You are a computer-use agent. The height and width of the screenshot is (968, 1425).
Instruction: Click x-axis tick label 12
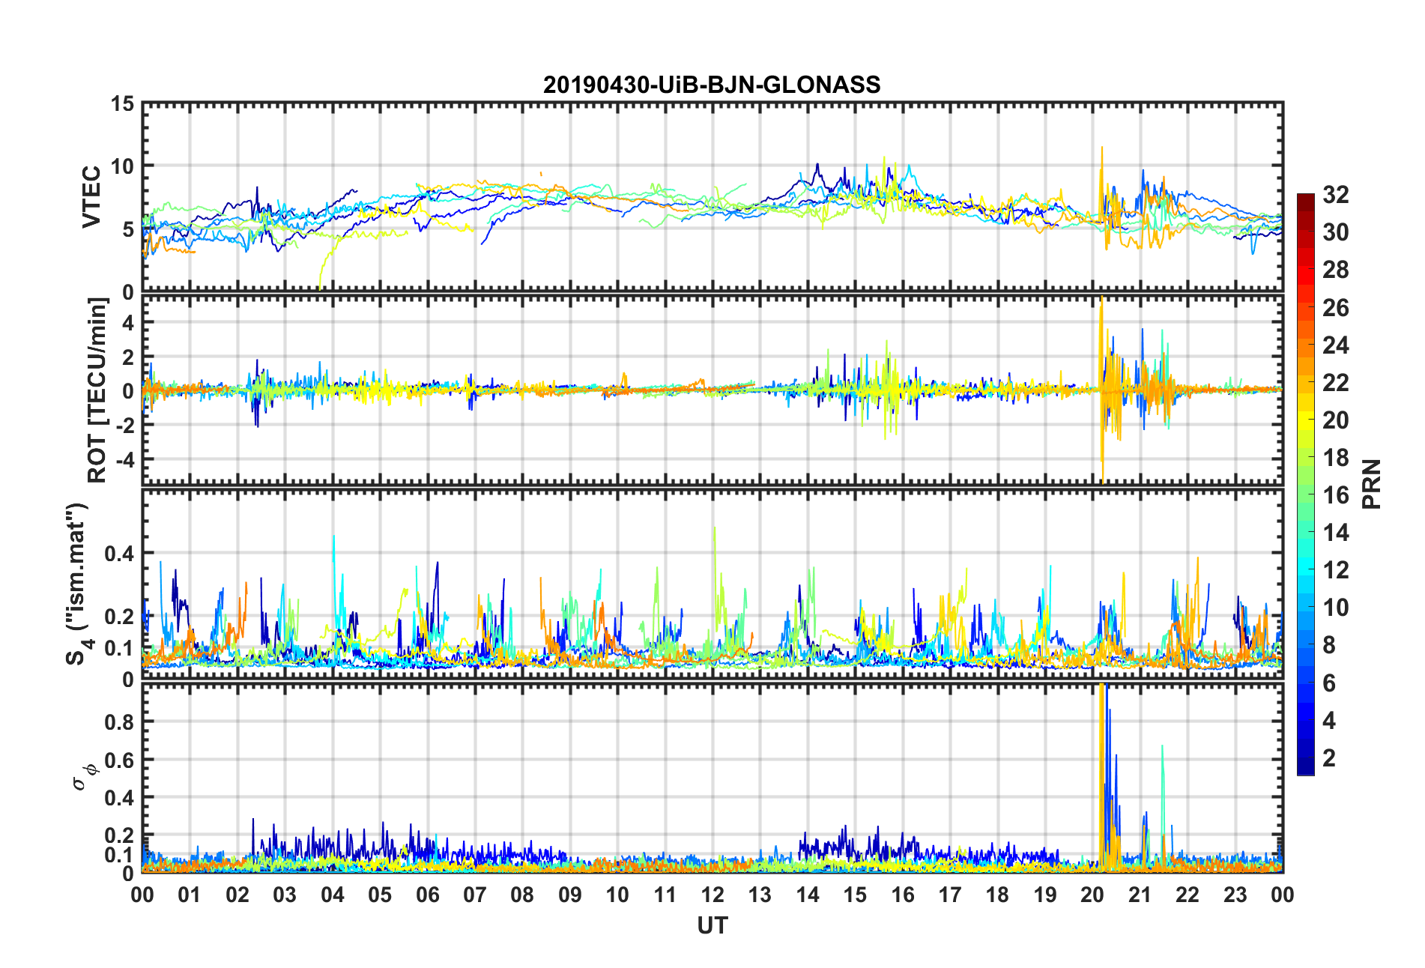click(x=712, y=895)
